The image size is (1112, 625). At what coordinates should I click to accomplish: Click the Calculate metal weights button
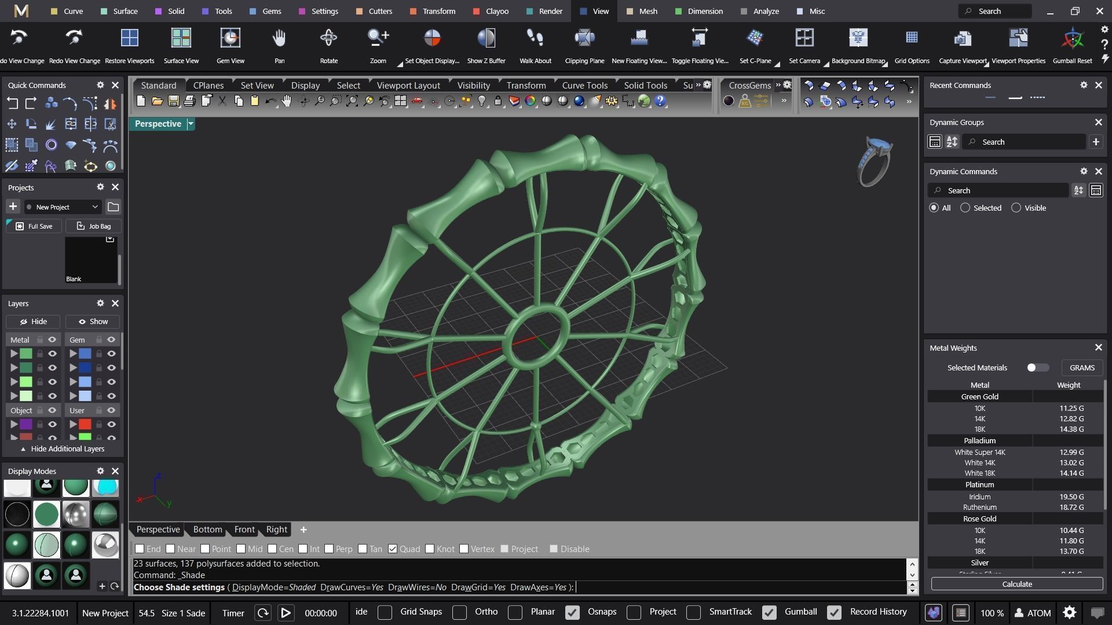tap(1017, 584)
